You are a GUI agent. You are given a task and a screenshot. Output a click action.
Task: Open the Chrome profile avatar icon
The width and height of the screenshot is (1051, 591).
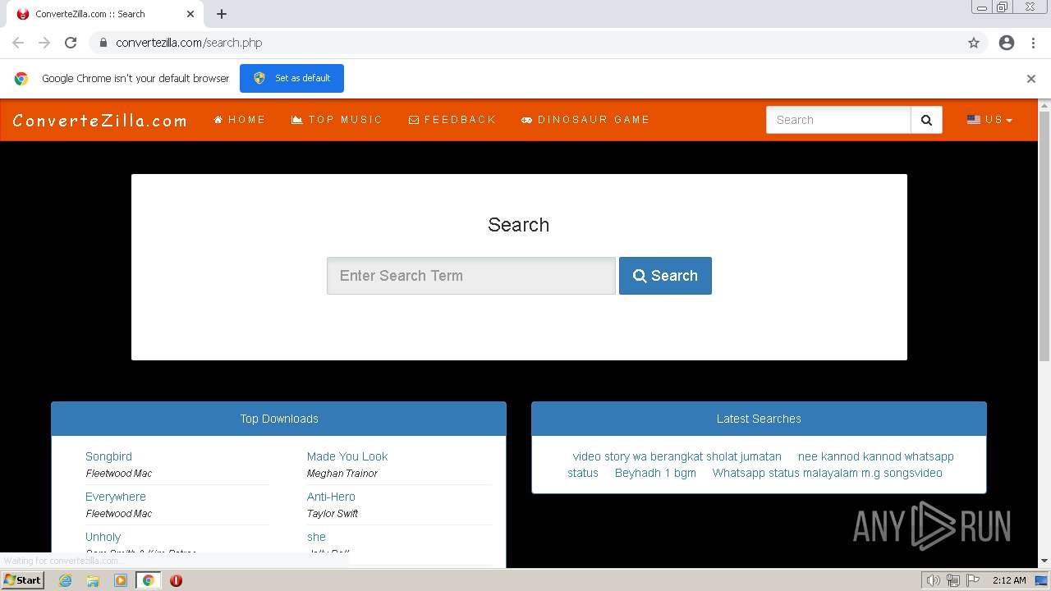(1007, 43)
